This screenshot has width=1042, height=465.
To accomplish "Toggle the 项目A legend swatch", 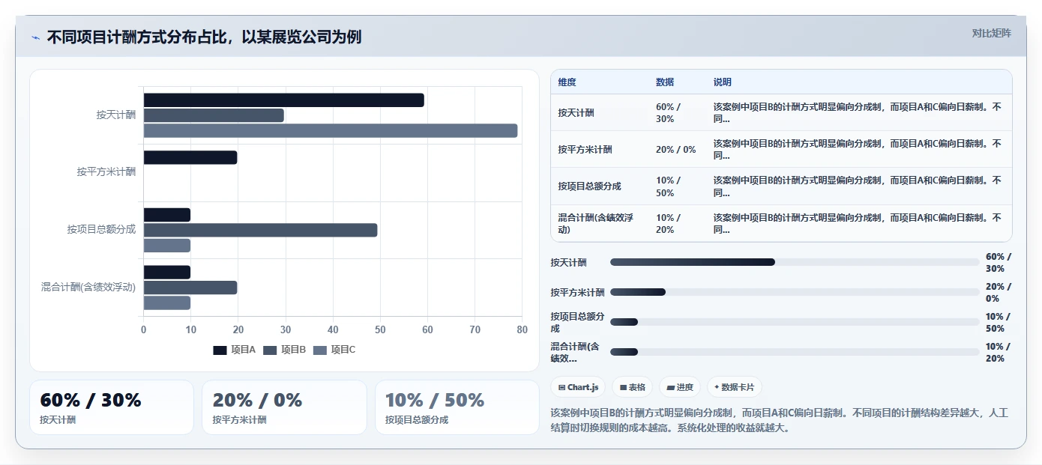I will click(220, 350).
